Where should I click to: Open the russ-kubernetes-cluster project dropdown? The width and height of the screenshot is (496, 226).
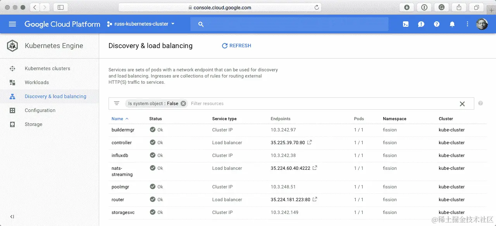coord(141,24)
